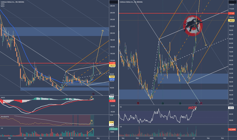Click the 60.00 level on RSI axis

[x=231, y=114]
